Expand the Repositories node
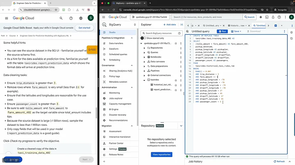This screenshot has height=165, width=295. [144, 48]
